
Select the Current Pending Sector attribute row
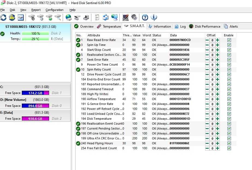pos(156,129)
